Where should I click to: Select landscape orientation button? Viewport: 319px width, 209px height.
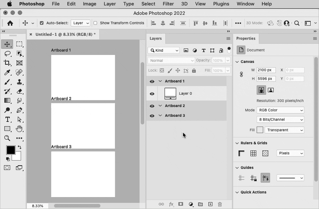[270, 90]
